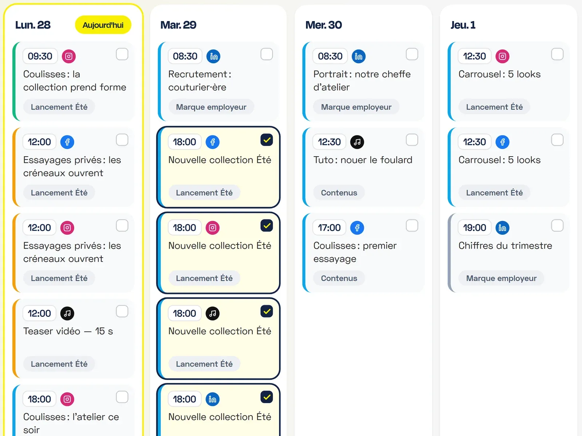Click Facebook icon on Tuesday's first 18:00 post
This screenshot has width=582, height=436.
(x=213, y=142)
